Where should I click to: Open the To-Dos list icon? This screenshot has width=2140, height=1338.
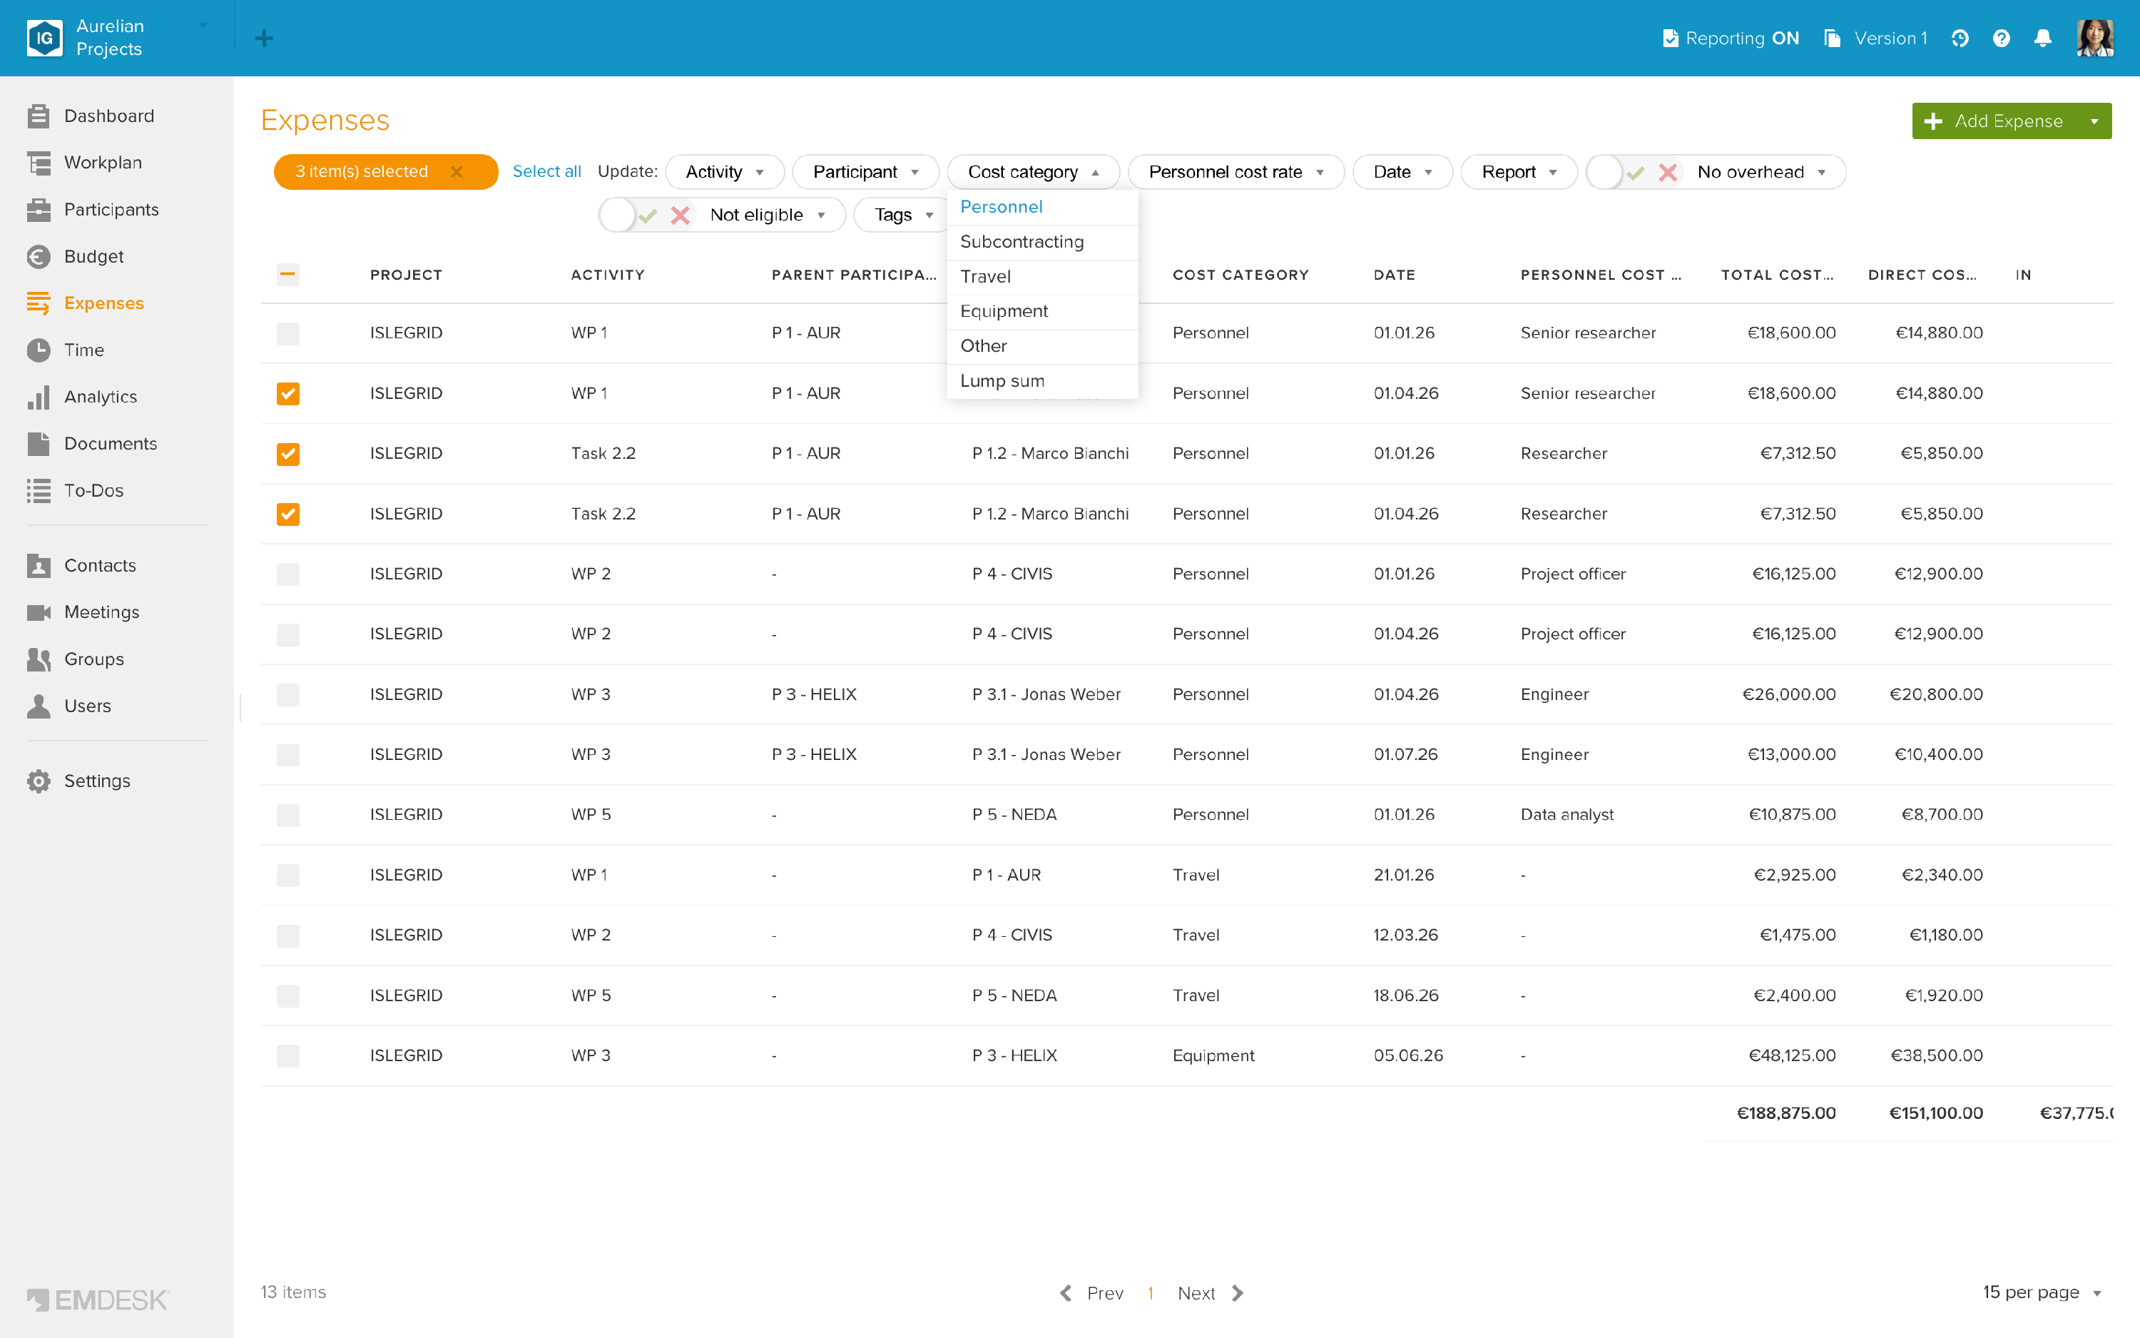pyautogui.click(x=38, y=491)
